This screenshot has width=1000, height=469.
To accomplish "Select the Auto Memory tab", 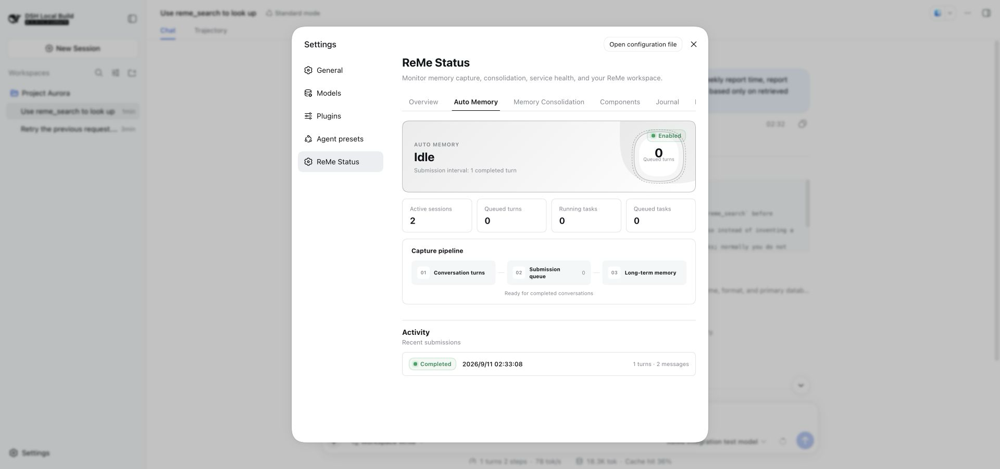I will [x=476, y=102].
